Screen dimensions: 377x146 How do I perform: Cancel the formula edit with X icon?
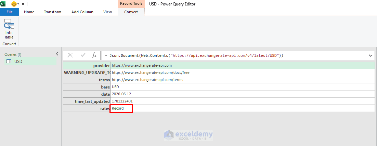coord(70,55)
